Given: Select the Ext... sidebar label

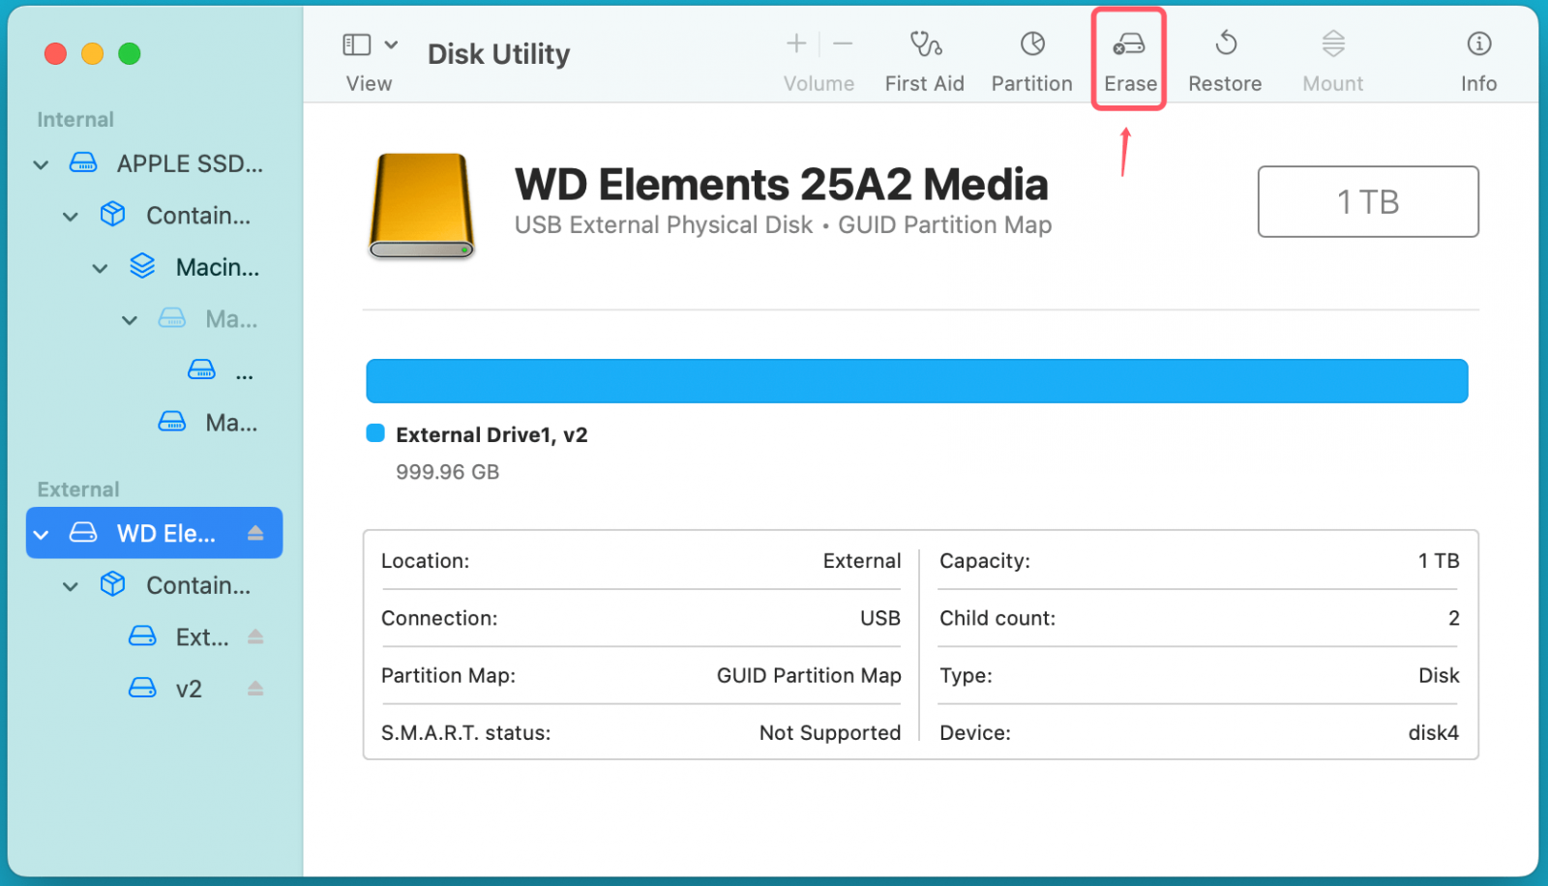Looking at the screenshot, I should 202,637.
